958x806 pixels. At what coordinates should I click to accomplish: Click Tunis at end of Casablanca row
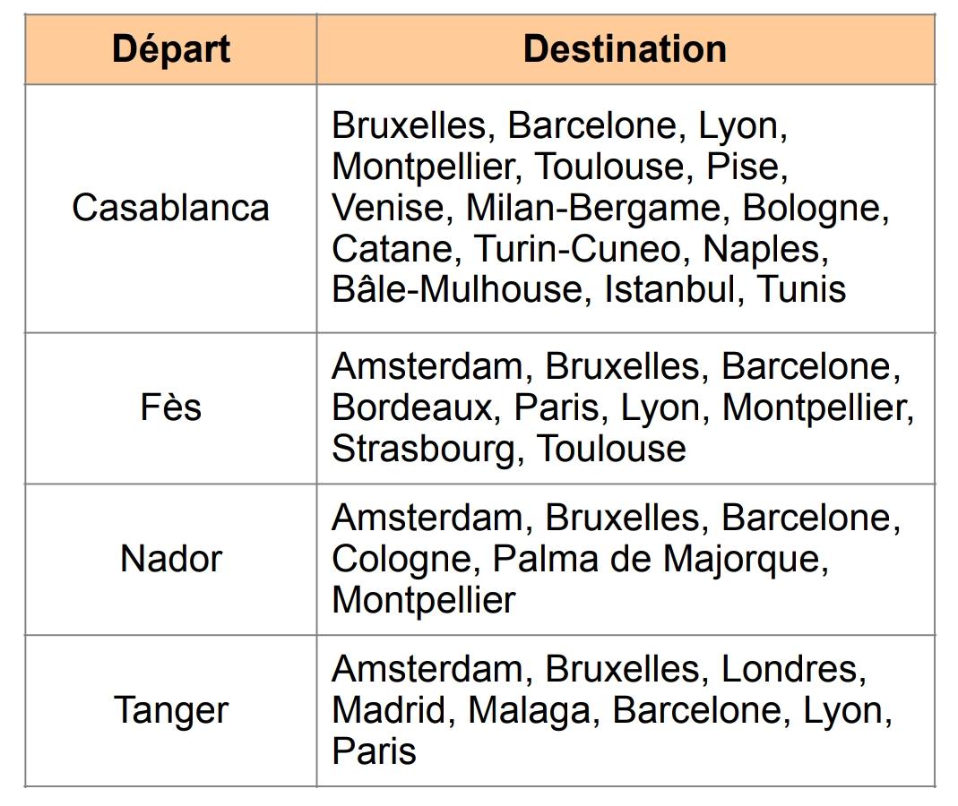(801, 288)
